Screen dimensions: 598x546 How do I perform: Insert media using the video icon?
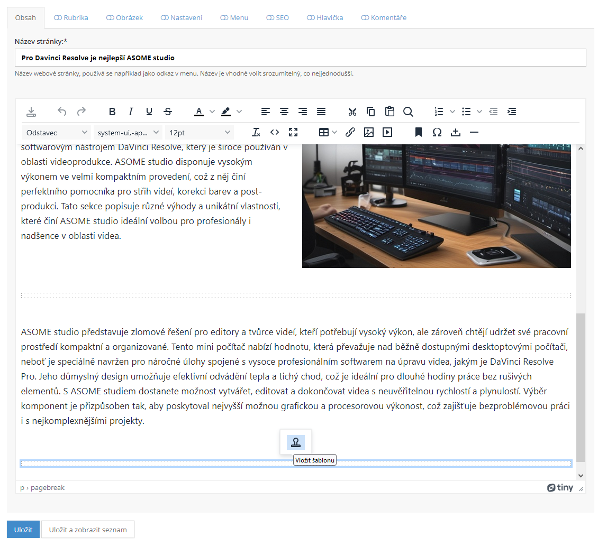[x=387, y=132]
